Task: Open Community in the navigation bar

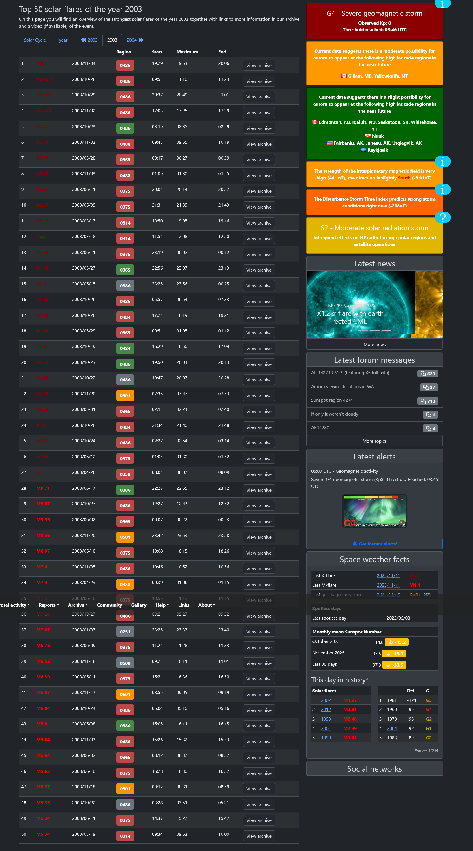Action: click(109, 605)
